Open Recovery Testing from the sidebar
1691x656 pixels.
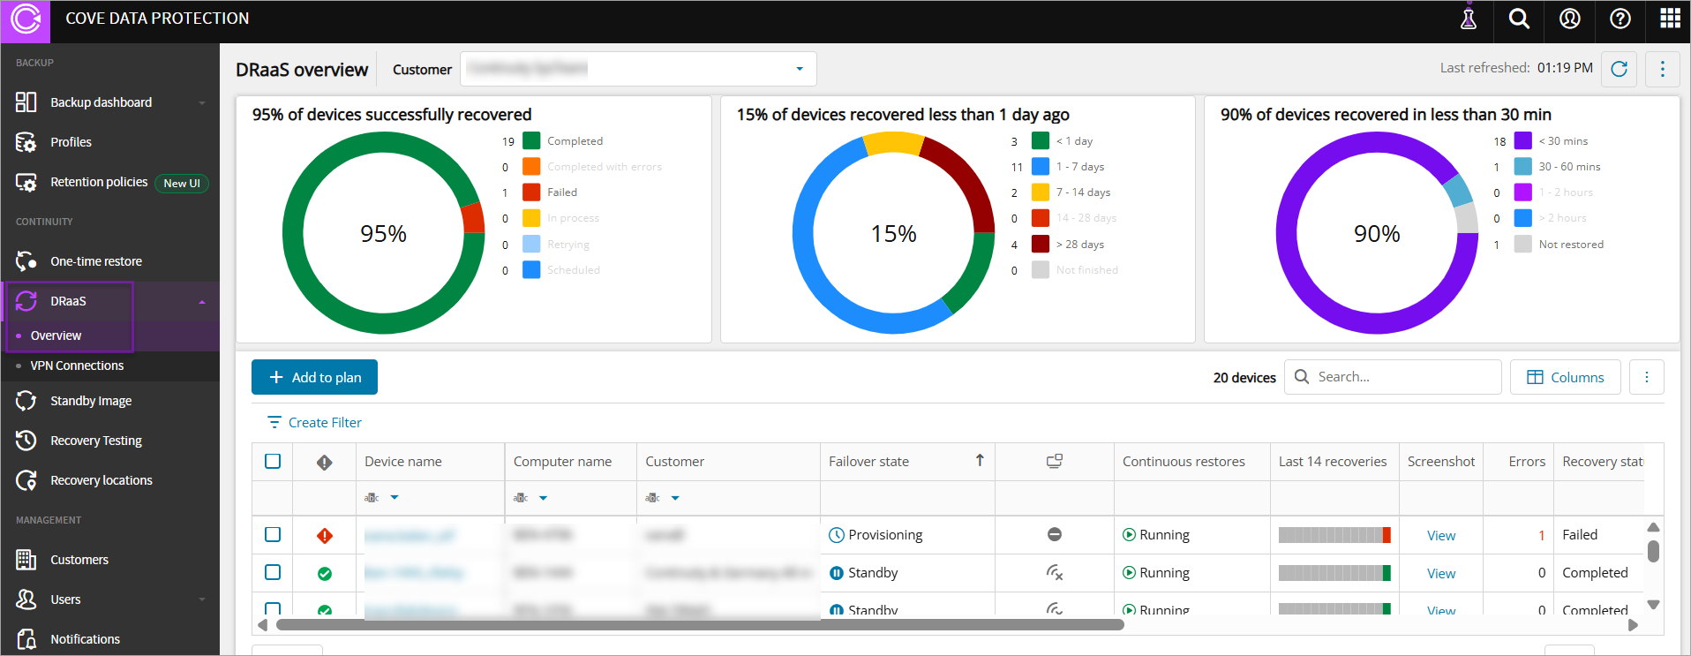[x=95, y=441]
